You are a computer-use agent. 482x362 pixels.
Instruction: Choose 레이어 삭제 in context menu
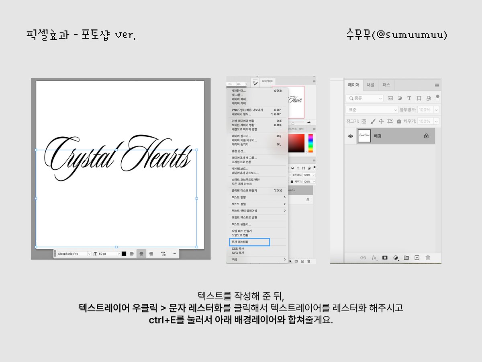[258, 103]
